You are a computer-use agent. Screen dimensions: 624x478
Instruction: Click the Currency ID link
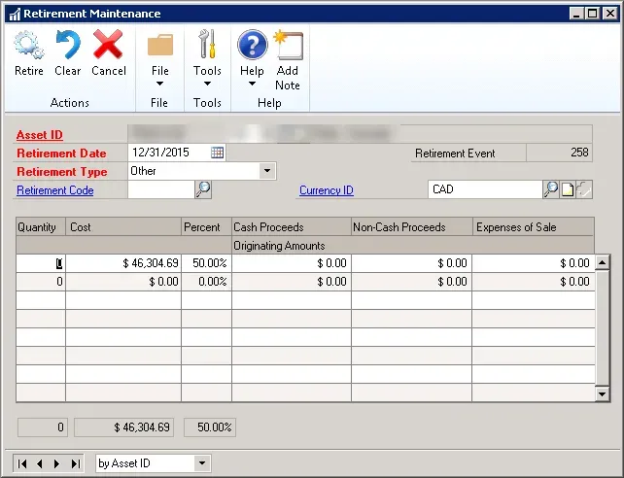pyautogui.click(x=327, y=190)
